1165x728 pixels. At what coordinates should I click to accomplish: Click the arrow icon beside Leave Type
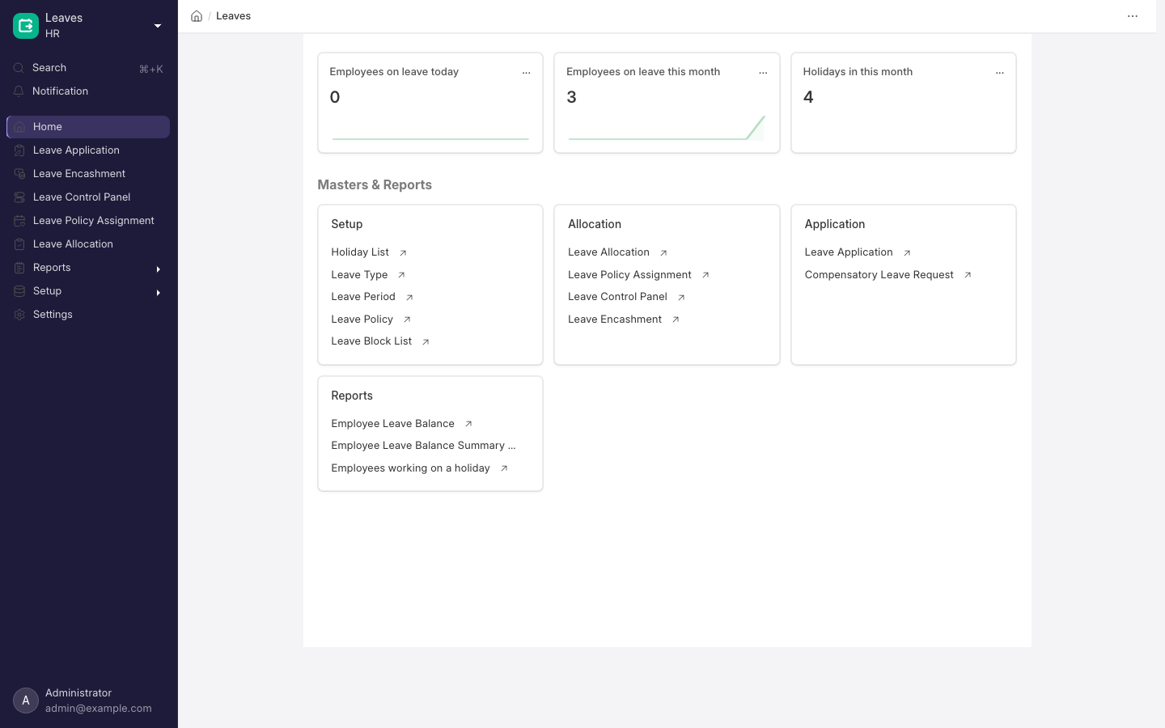(401, 275)
